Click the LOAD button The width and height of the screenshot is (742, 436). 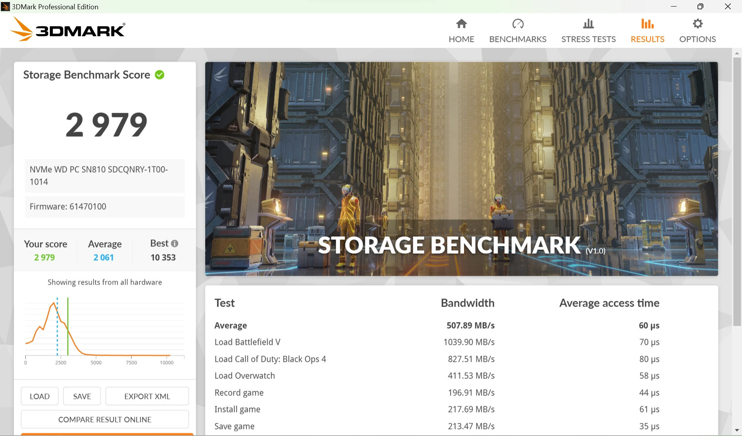[40, 396]
